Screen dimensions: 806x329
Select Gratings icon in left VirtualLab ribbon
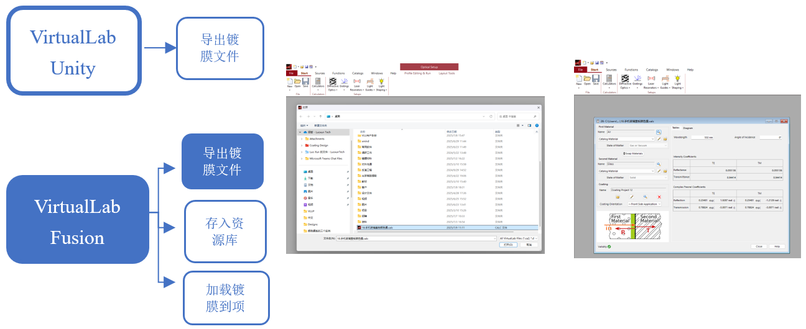tap(344, 81)
